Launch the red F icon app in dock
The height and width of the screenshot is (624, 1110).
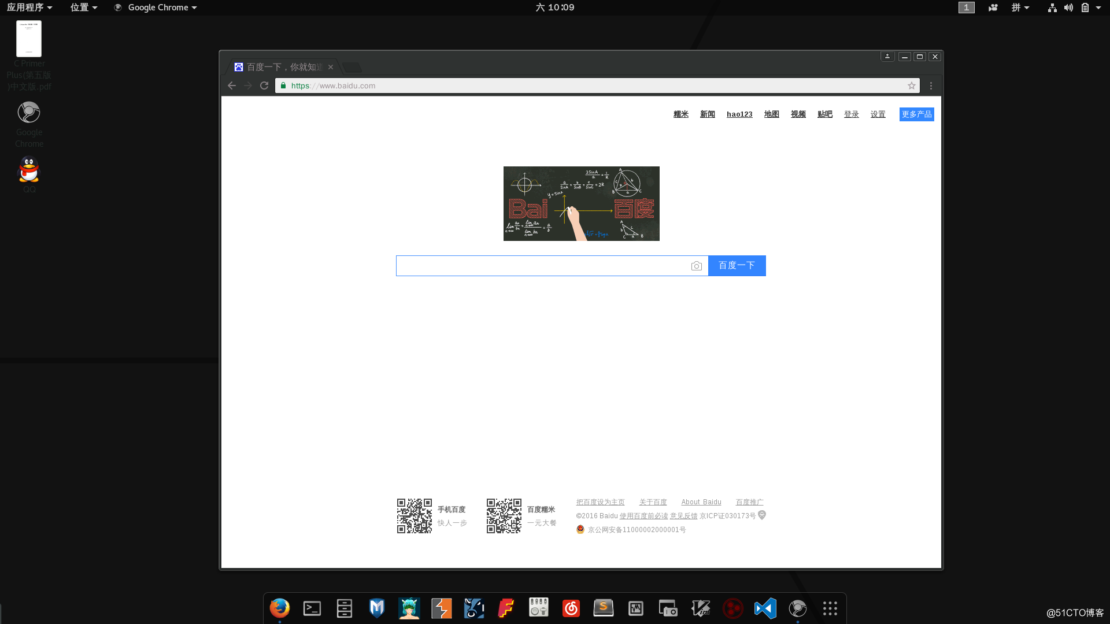point(506,608)
